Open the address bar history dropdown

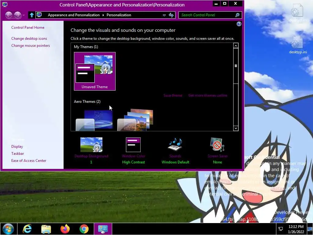tap(164, 15)
